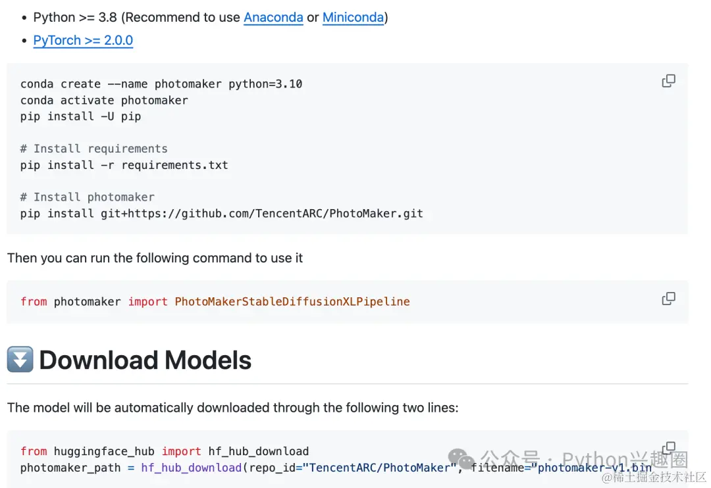The image size is (711, 488).
Task: Click the 'Then you can run' sentence
Action: click(155, 258)
